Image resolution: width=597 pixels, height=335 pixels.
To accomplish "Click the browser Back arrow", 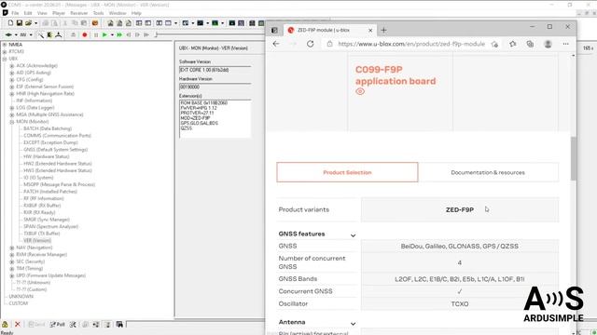I will click(276, 44).
